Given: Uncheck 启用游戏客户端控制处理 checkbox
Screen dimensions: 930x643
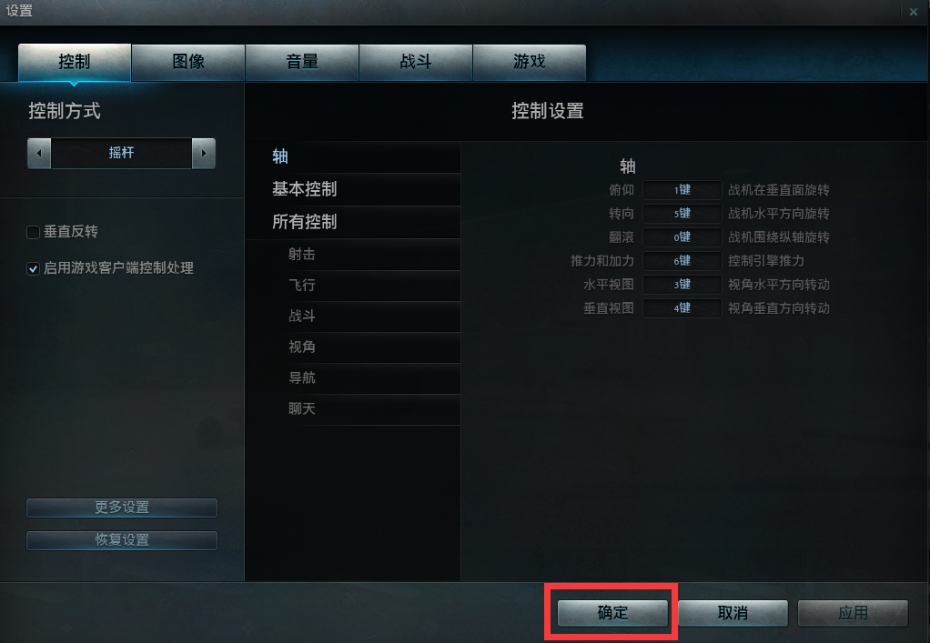Looking at the screenshot, I should (x=33, y=268).
